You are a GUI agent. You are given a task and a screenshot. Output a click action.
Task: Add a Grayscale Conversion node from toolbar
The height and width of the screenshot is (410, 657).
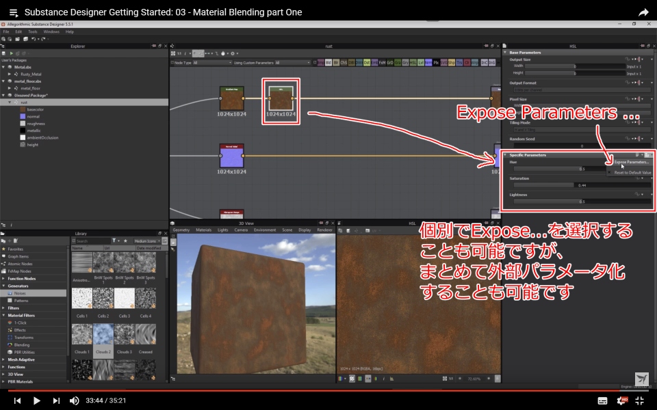[405, 63]
